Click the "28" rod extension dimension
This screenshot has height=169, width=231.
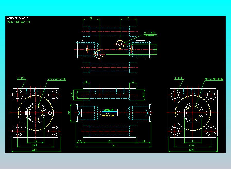tap(144, 142)
